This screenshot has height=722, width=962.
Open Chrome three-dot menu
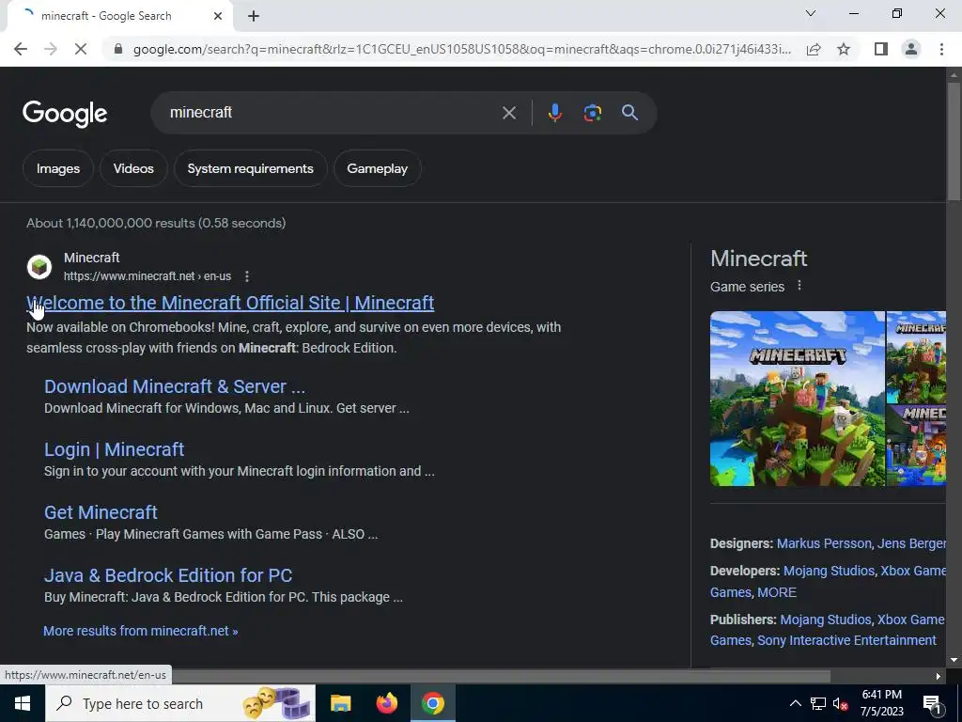941,49
